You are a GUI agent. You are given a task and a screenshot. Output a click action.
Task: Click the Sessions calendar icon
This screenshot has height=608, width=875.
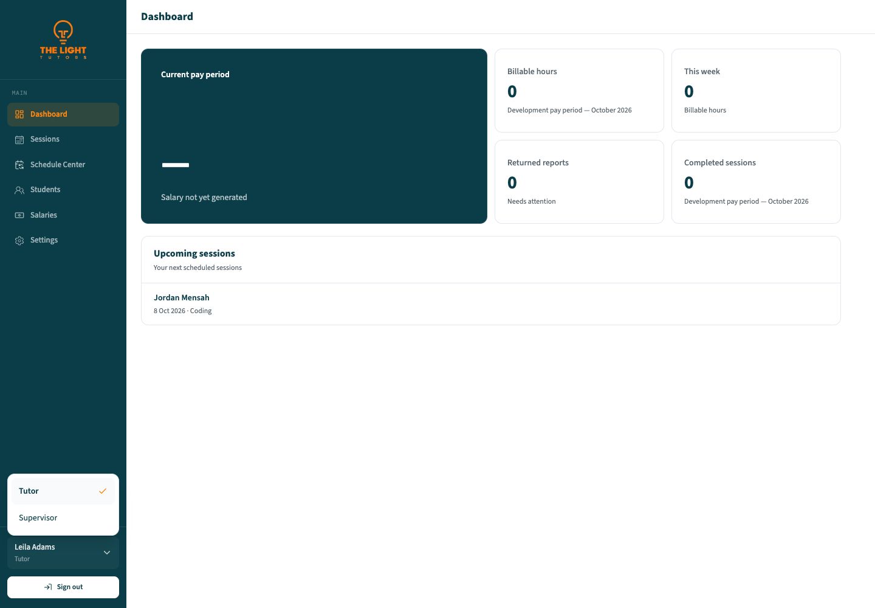click(x=19, y=139)
